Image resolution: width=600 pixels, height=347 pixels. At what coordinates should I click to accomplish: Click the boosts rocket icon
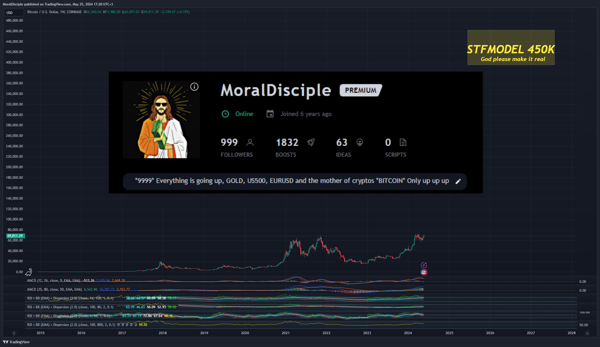(311, 142)
